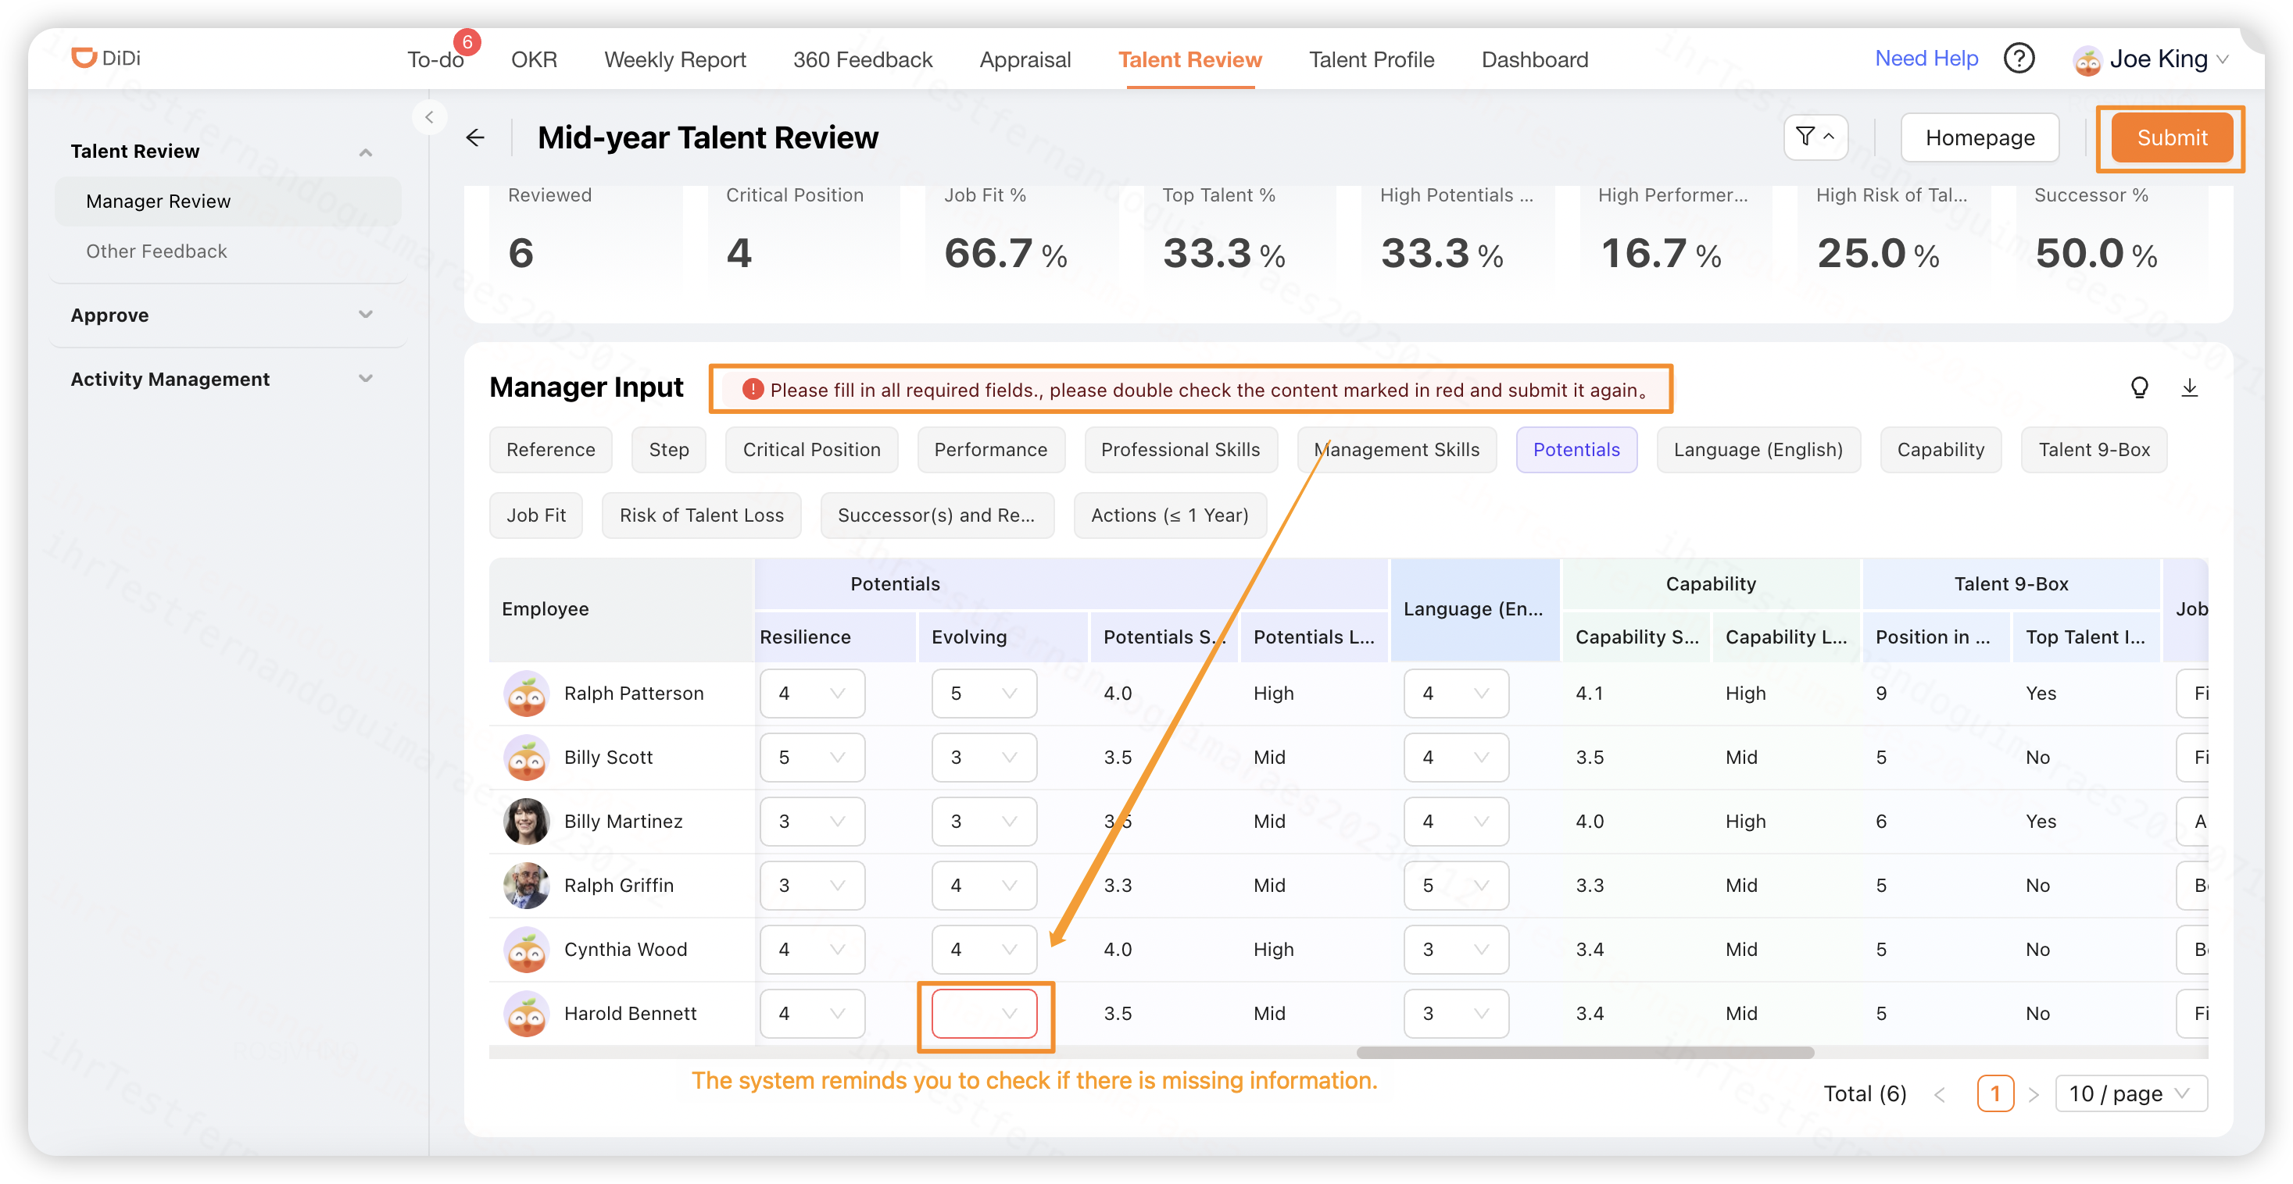Change the 10 / page size dropdown

pos(2131,1093)
